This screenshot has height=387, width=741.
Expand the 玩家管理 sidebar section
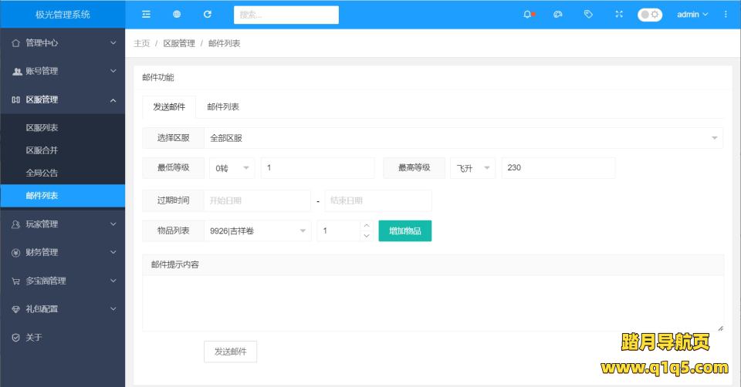(x=62, y=224)
